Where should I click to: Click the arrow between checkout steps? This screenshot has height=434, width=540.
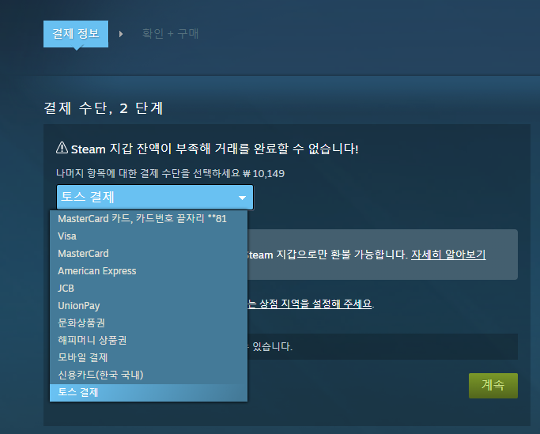(x=121, y=34)
